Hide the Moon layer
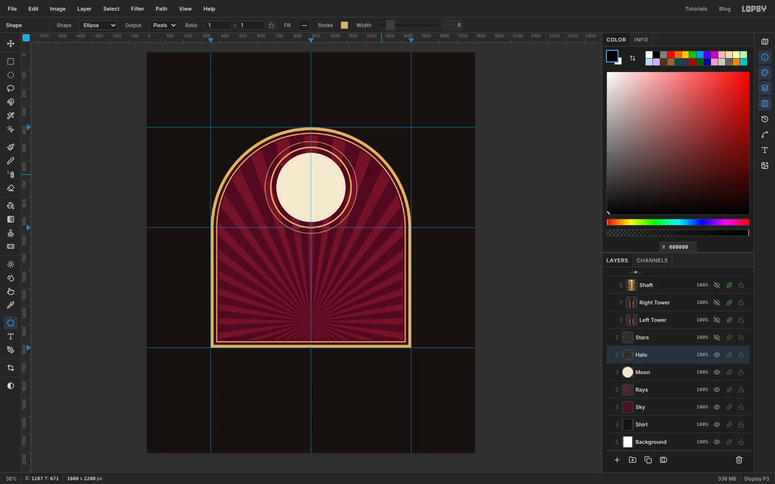Image resolution: width=775 pixels, height=484 pixels. point(717,372)
